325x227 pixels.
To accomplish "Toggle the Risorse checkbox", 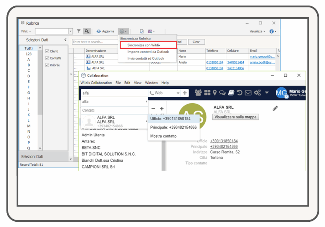I will coord(47,65).
